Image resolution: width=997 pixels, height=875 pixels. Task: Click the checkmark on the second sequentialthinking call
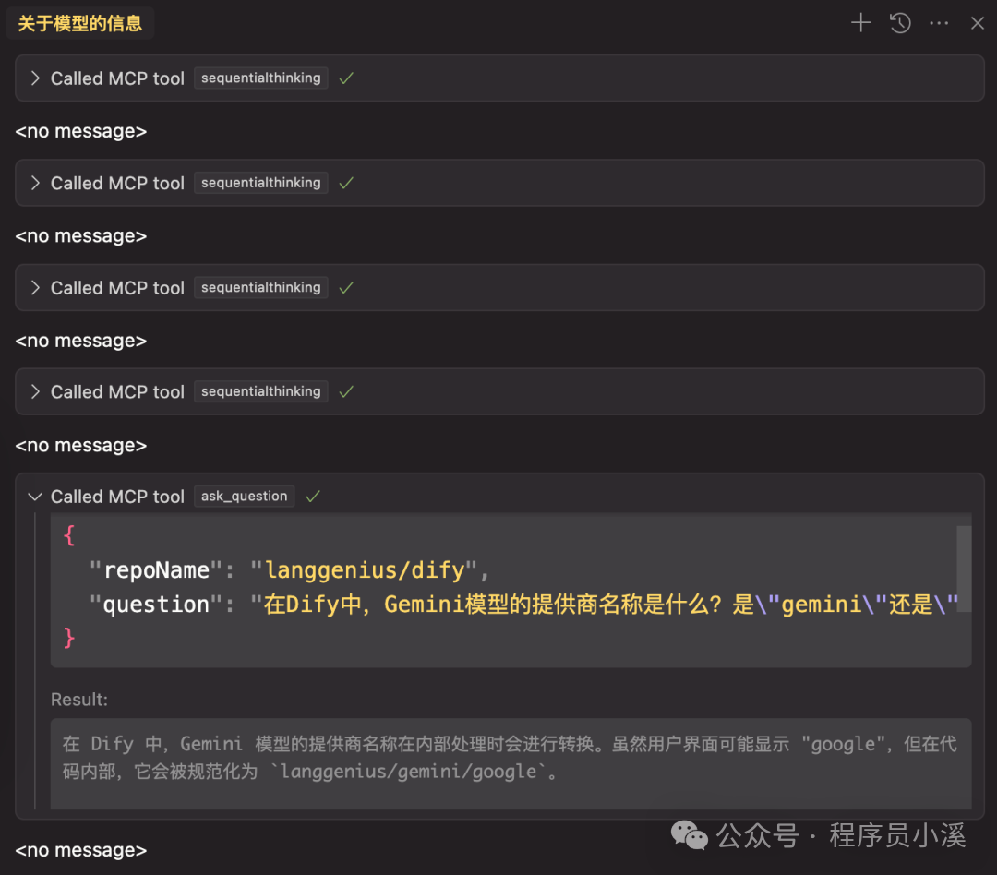click(345, 183)
